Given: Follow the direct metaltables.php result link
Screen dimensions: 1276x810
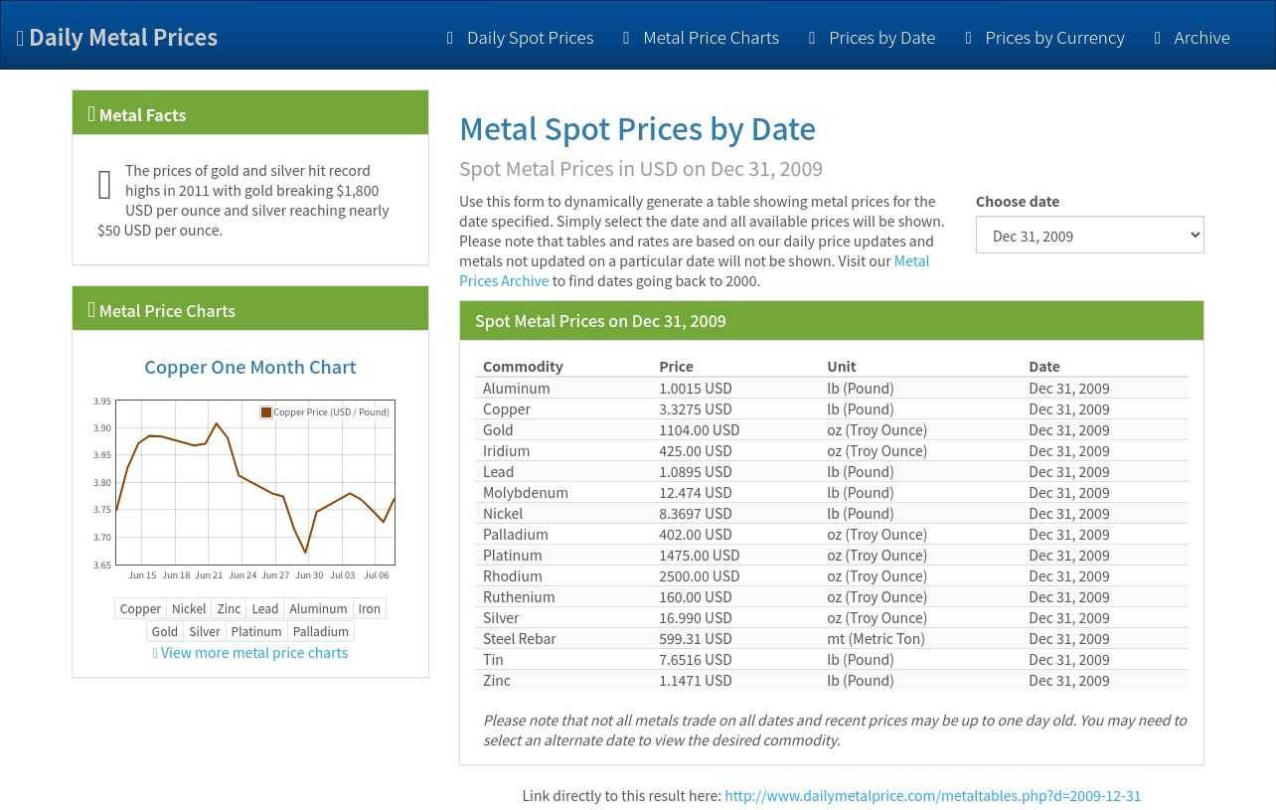Looking at the screenshot, I should click(x=932, y=795).
